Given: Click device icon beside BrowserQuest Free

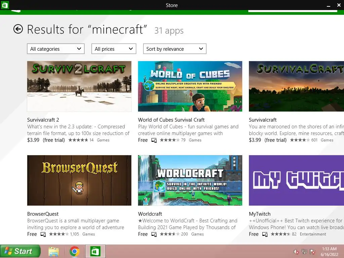Looking at the screenshot, I should tap(43, 234).
